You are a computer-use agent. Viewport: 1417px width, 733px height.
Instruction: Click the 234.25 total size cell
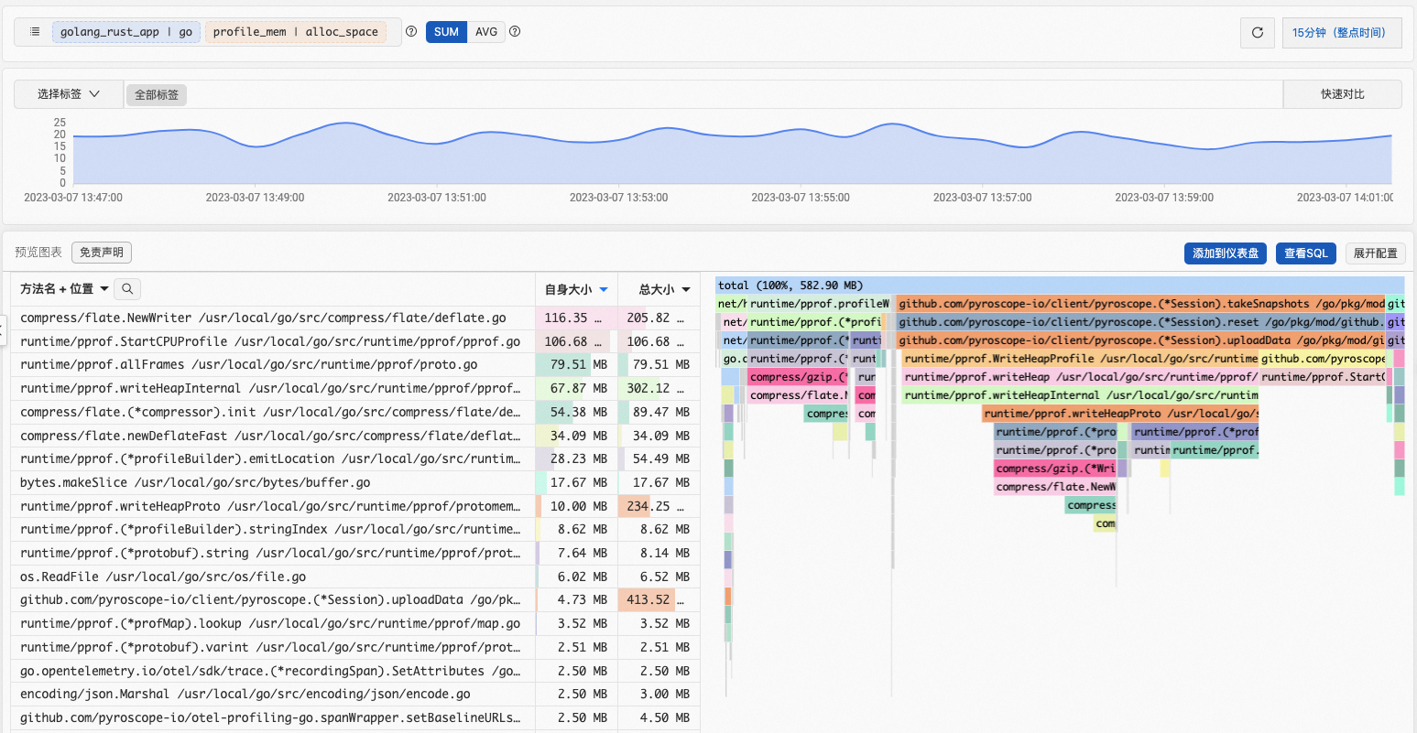tap(659, 506)
